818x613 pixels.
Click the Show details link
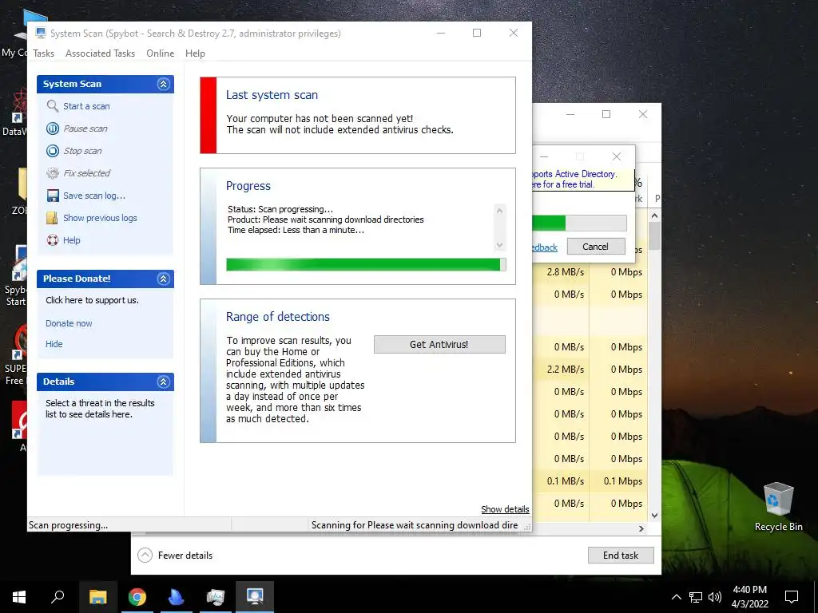(x=505, y=509)
